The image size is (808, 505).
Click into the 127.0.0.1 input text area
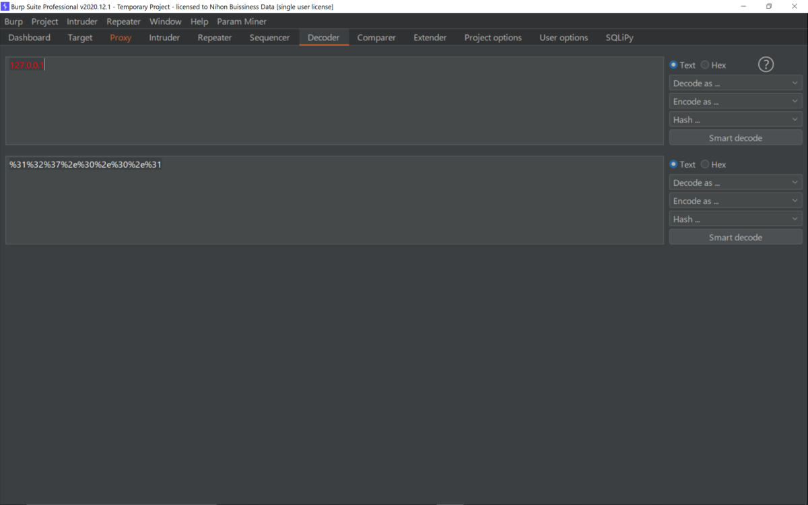pos(335,101)
